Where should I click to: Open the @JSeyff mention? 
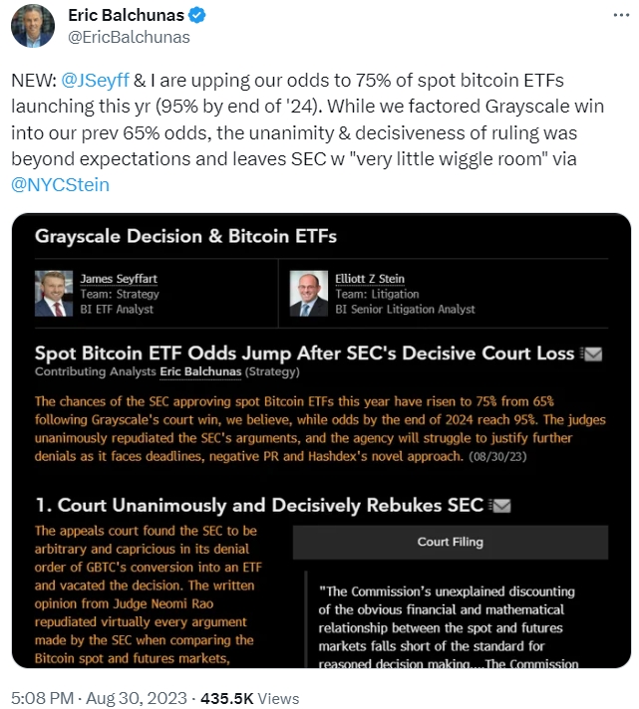[95, 81]
